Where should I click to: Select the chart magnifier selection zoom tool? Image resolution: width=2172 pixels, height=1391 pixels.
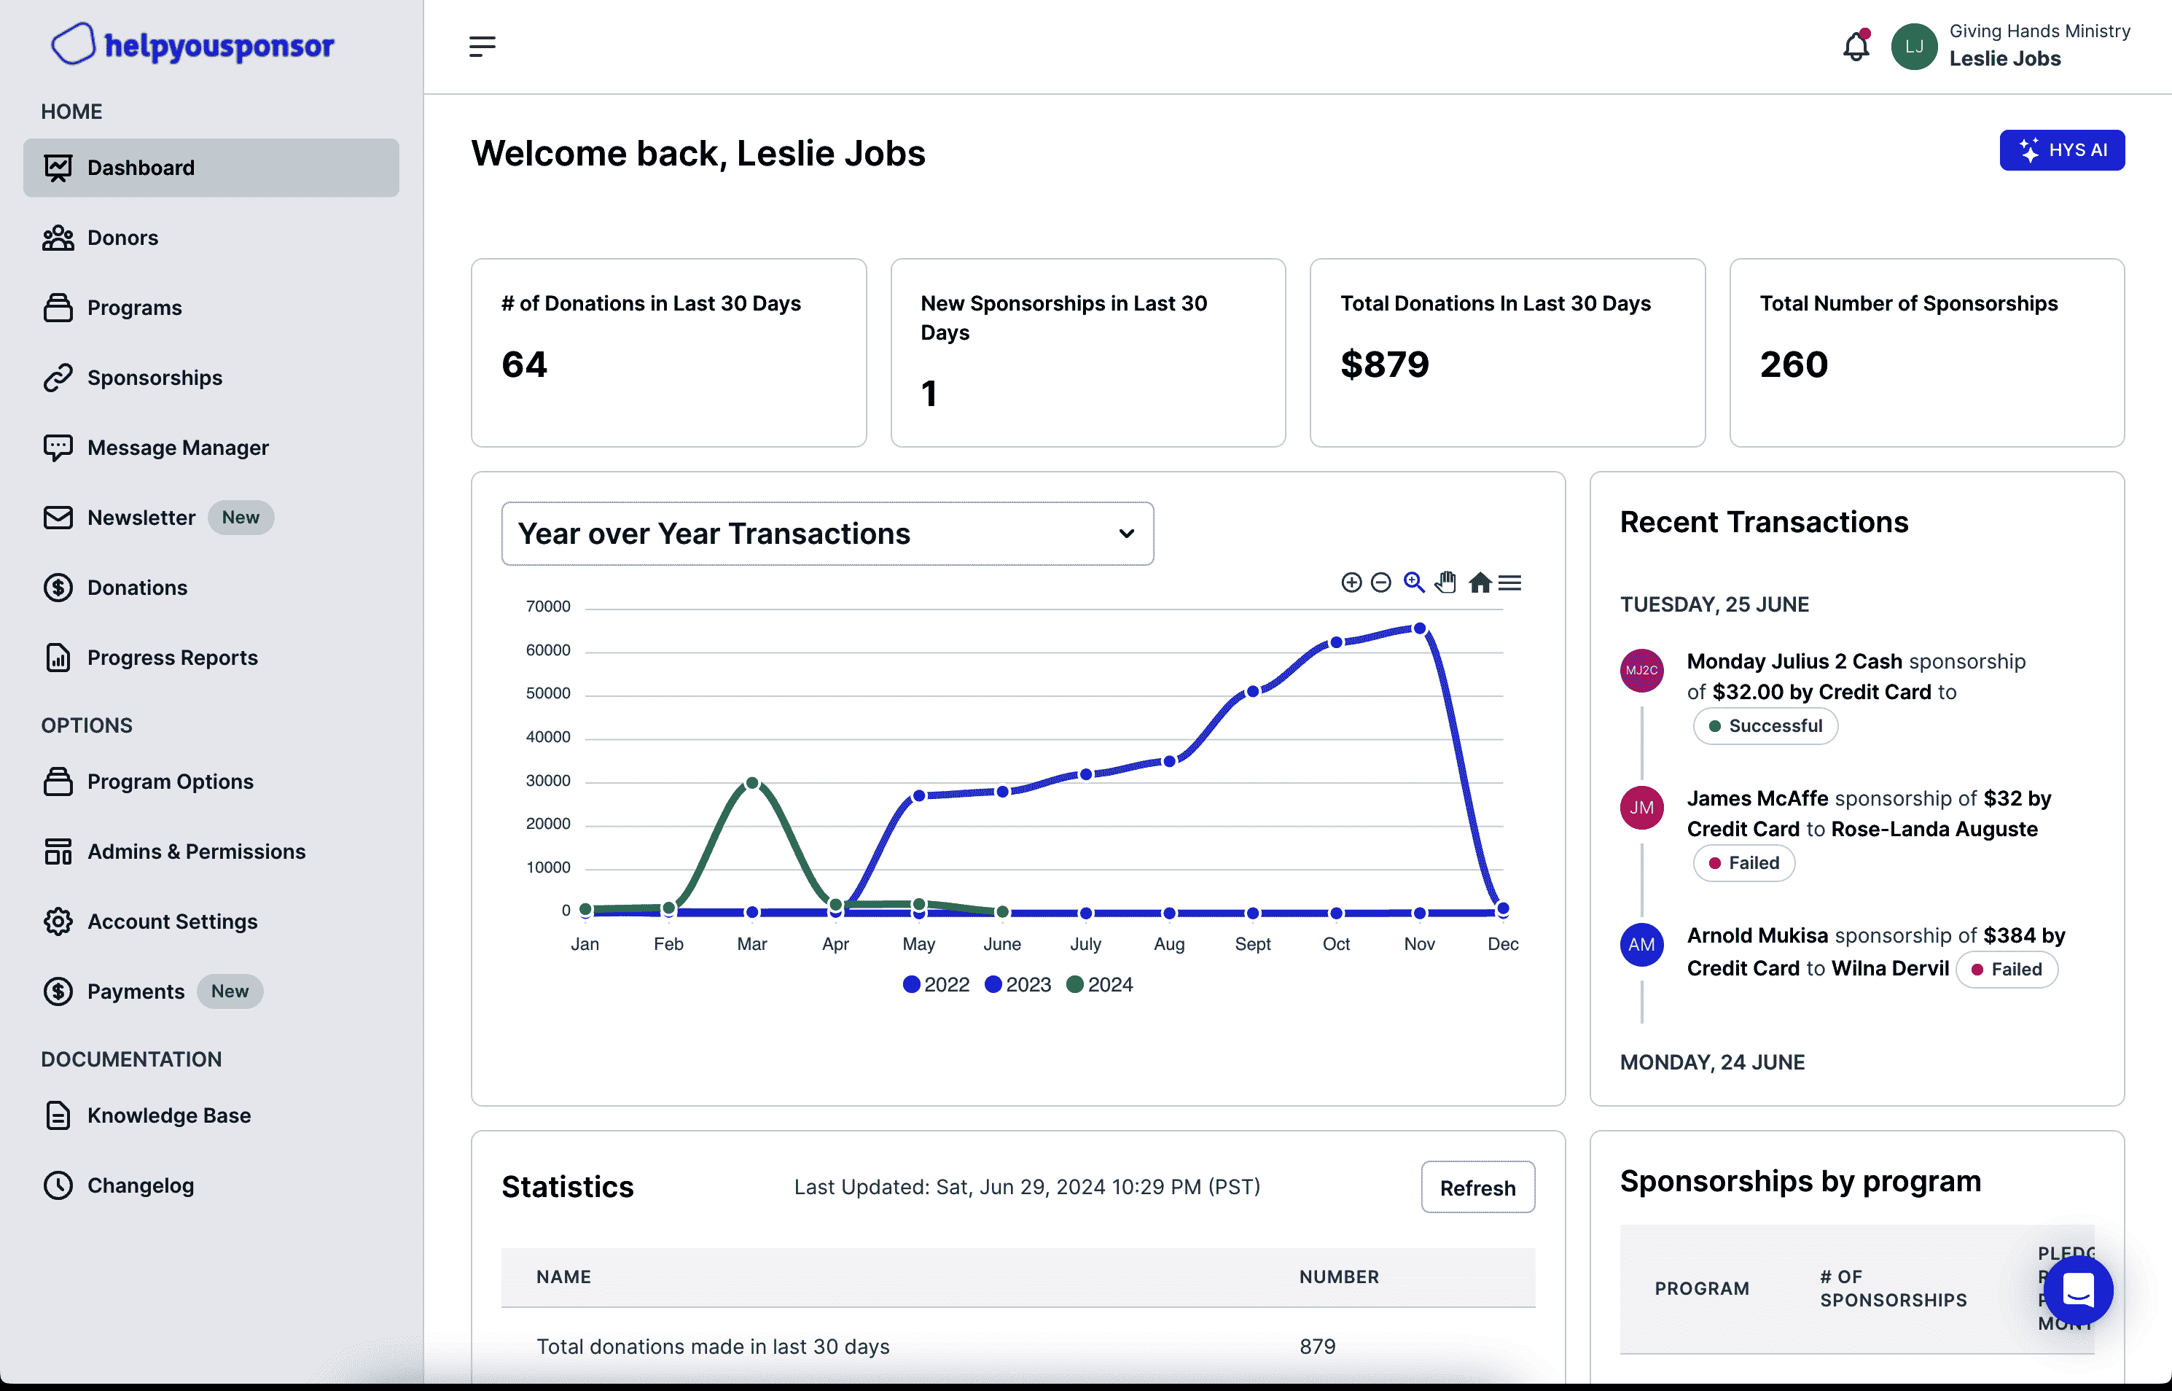pyautogui.click(x=1414, y=582)
